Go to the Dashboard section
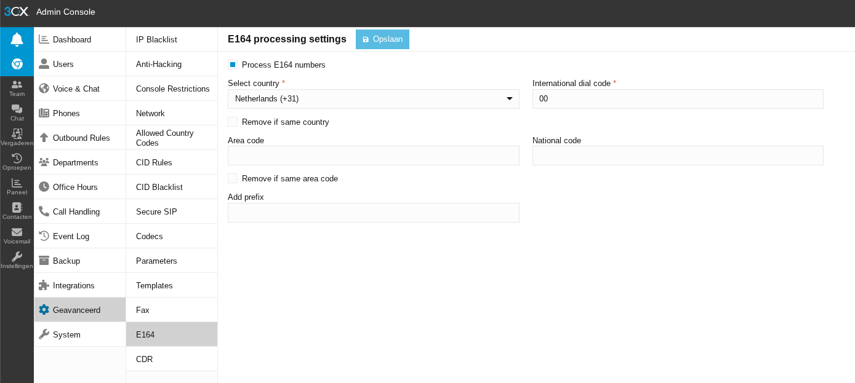 pos(71,39)
